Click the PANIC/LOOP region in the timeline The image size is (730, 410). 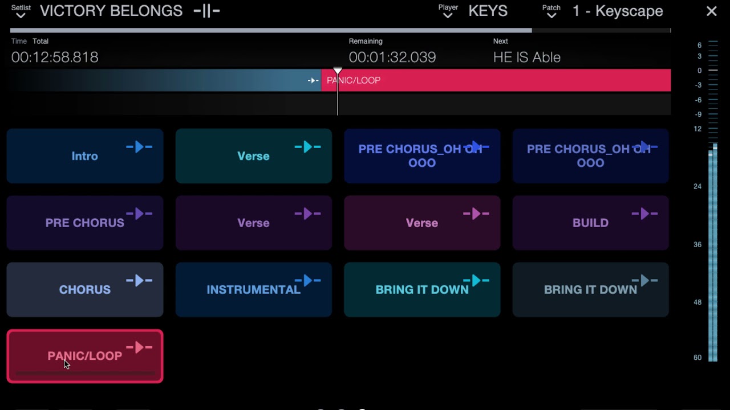pyautogui.click(x=496, y=80)
